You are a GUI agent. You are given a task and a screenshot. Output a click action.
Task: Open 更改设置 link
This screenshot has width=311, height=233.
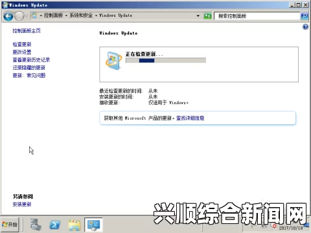(x=22, y=52)
